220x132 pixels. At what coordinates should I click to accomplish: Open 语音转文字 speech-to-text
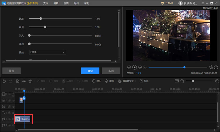pyautogui.click(x=126, y=81)
